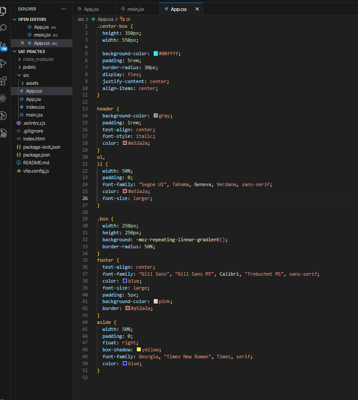Viewport: 358px width, 400px height.
Task: Click the JS icon beside vite.config.js
Action: [x=20, y=170]
